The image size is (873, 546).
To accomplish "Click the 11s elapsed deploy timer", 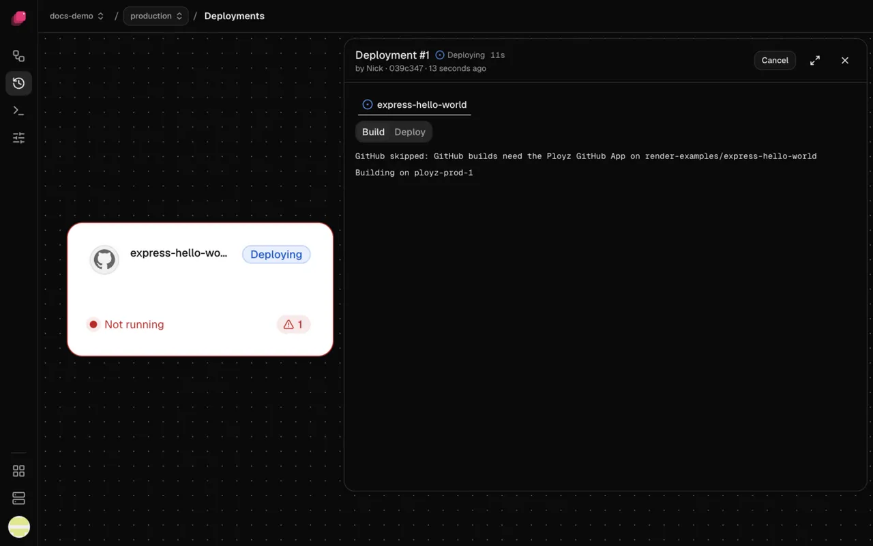I will (498, 55).
